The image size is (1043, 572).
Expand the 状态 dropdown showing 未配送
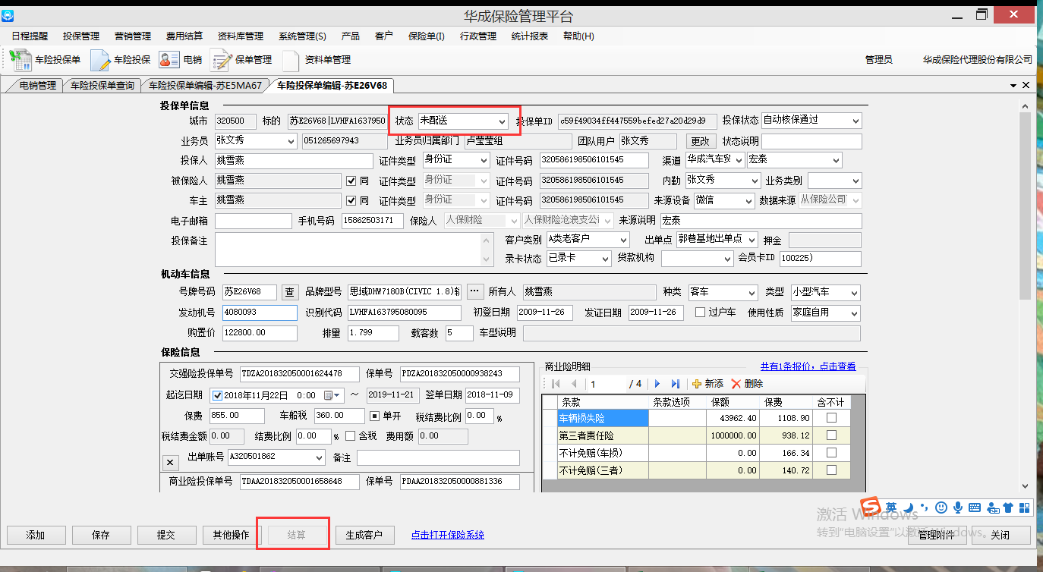(x=502, y=121)
